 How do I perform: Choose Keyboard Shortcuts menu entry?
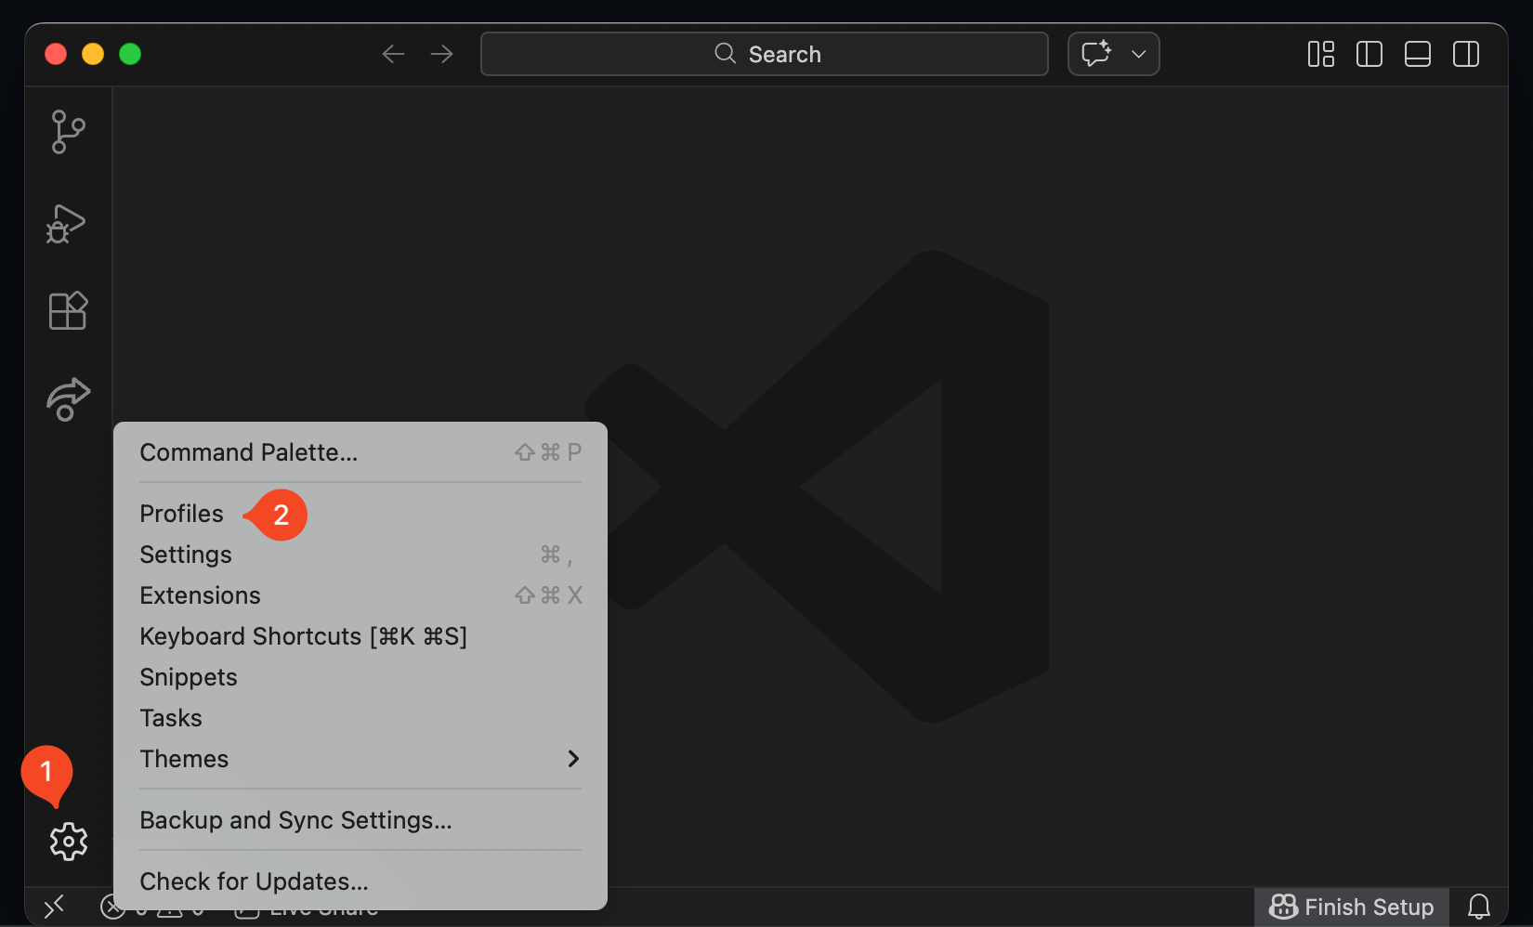[x=303, y=636]
